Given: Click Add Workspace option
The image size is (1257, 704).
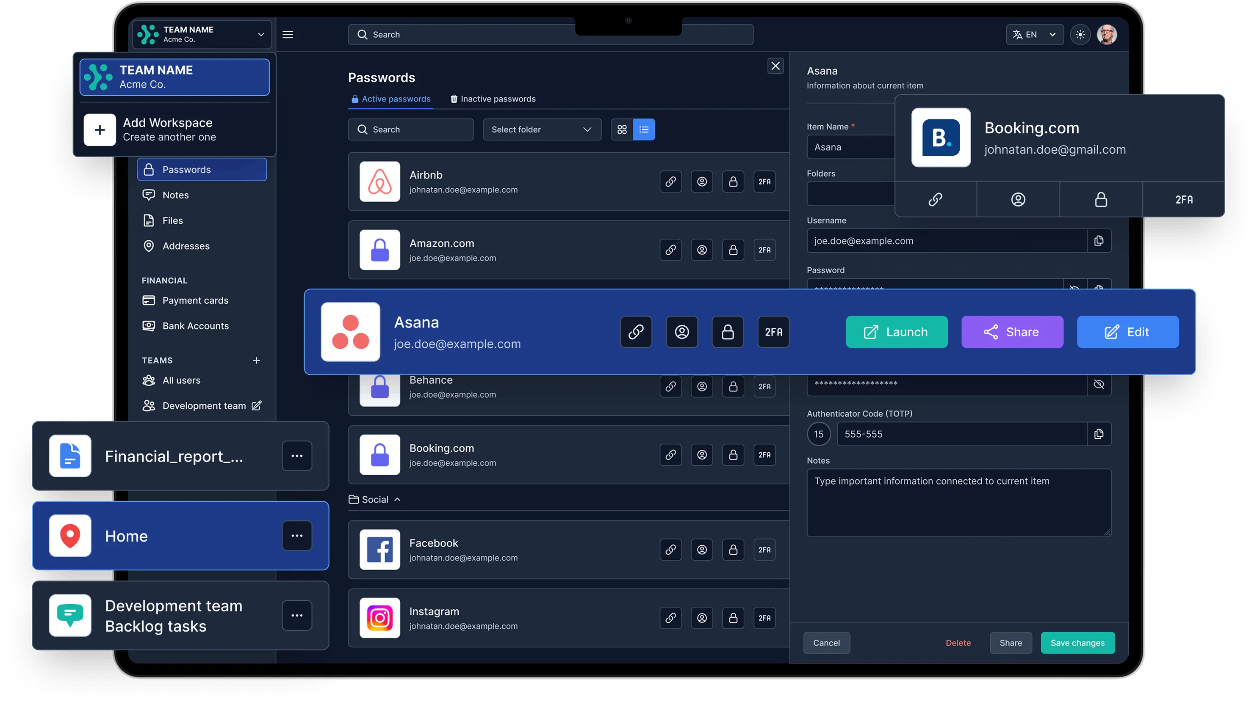Looking at the screenshot, I should pyautogui.click(x=174, y=130).
